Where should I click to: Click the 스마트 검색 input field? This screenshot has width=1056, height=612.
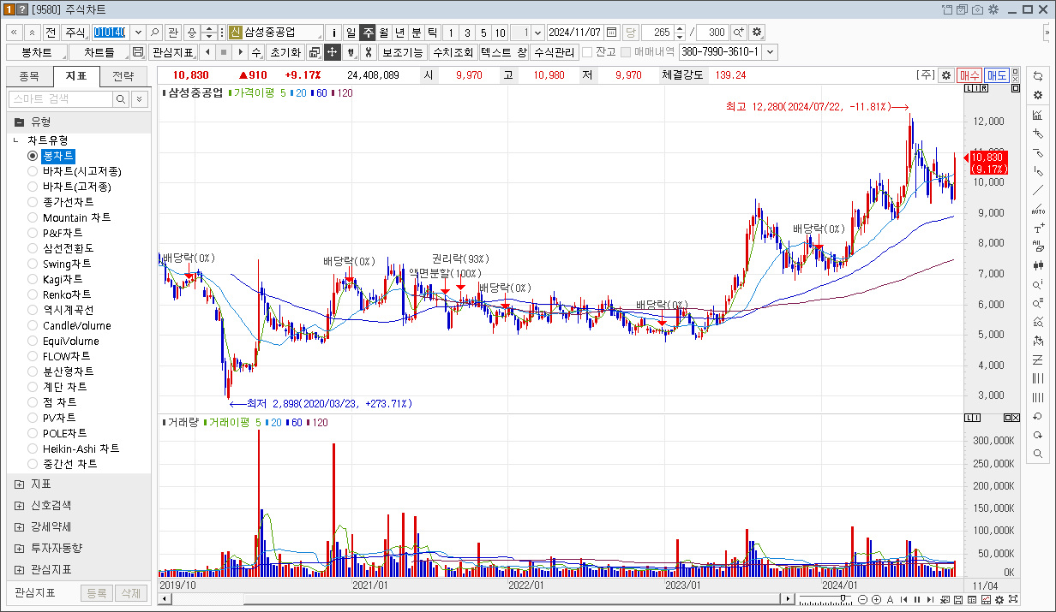[x=61, y=99]
